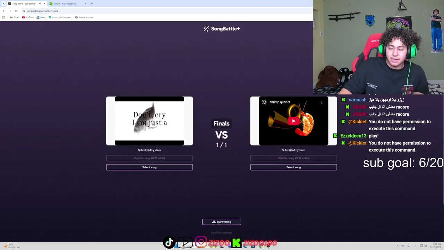Close the Kick Dashboard tab

coord(85,3)
